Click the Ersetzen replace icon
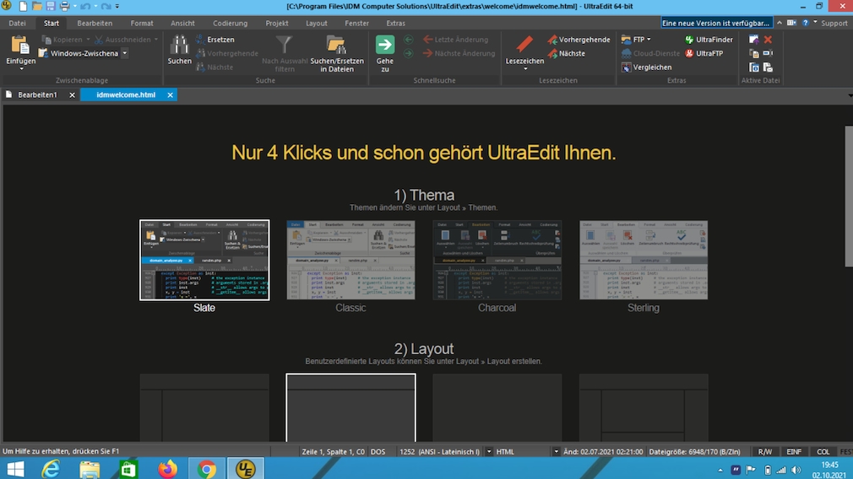The height and width of the screenshot is (479, 853). tap(200, 40)
